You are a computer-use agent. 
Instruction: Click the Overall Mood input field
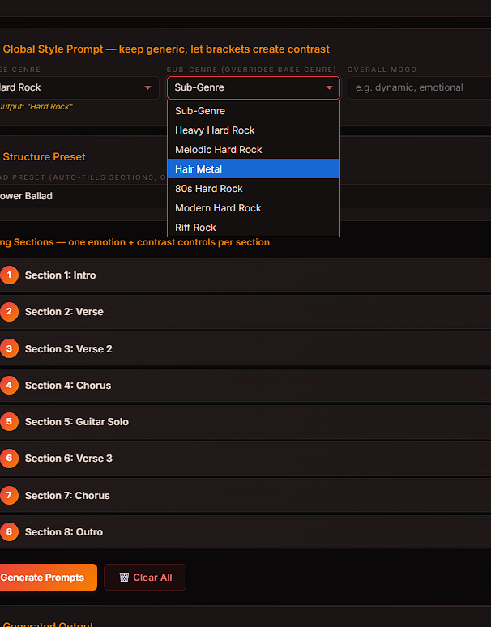[417, 87]
